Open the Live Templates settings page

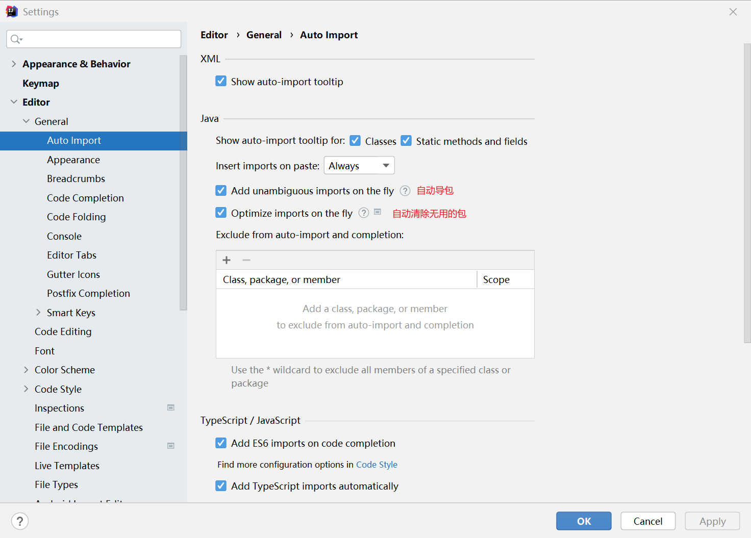tap(67, 466)
